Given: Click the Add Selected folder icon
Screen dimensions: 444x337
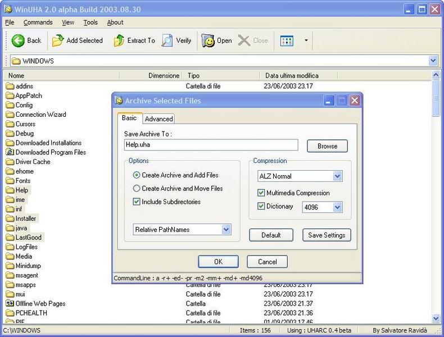Looking at the screenshot, I should pyautogui.click(x=58, y=41).
